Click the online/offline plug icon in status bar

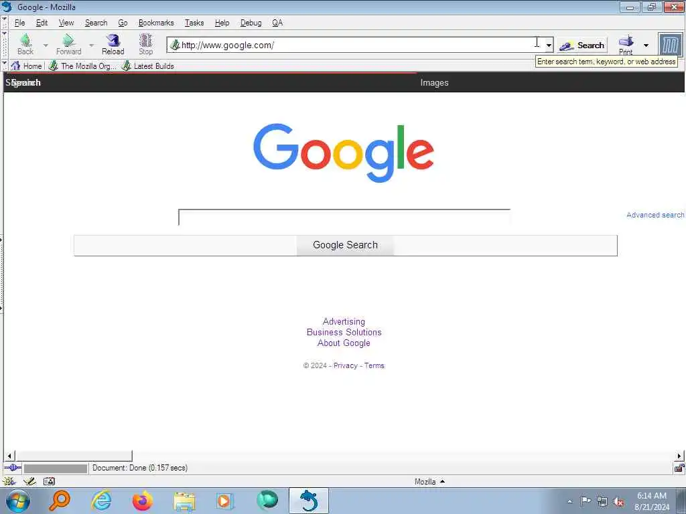pyautogui.click(x=13, y=468)
